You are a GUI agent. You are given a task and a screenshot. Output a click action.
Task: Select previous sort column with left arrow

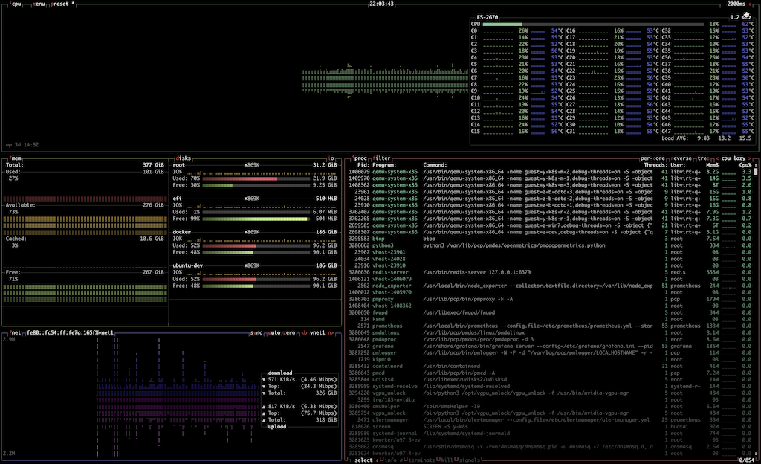click(717, 158)
